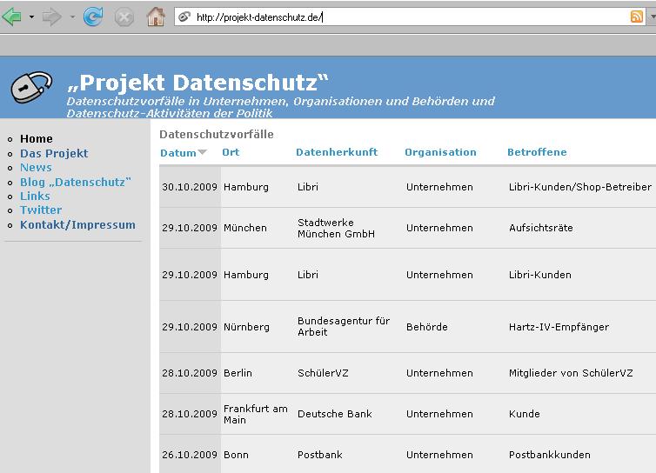Viewport: 656px width, 473px height.
Task: Click "Postbankkunden" cell
Action: point(550,455)
